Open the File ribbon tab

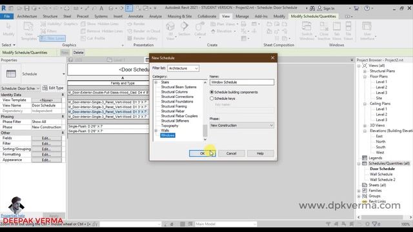coord(7,16)
